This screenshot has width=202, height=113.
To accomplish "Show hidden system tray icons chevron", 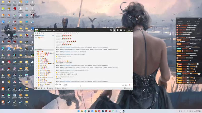I will 178,111.
